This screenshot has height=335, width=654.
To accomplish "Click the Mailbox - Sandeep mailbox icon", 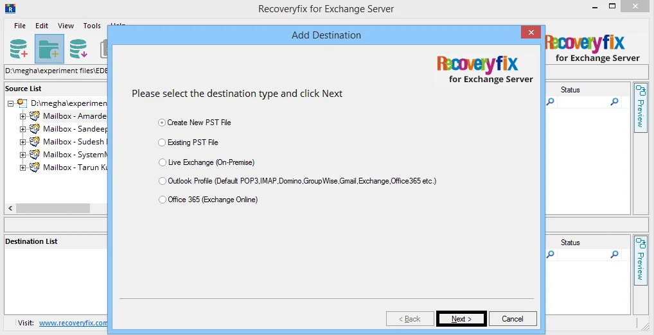I will (35, 129).
